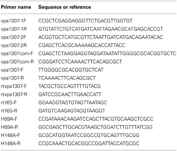This screenshot has height=151, width=177.
Task: Select the vpa1307-1R primer name
Action: [14, 29]
